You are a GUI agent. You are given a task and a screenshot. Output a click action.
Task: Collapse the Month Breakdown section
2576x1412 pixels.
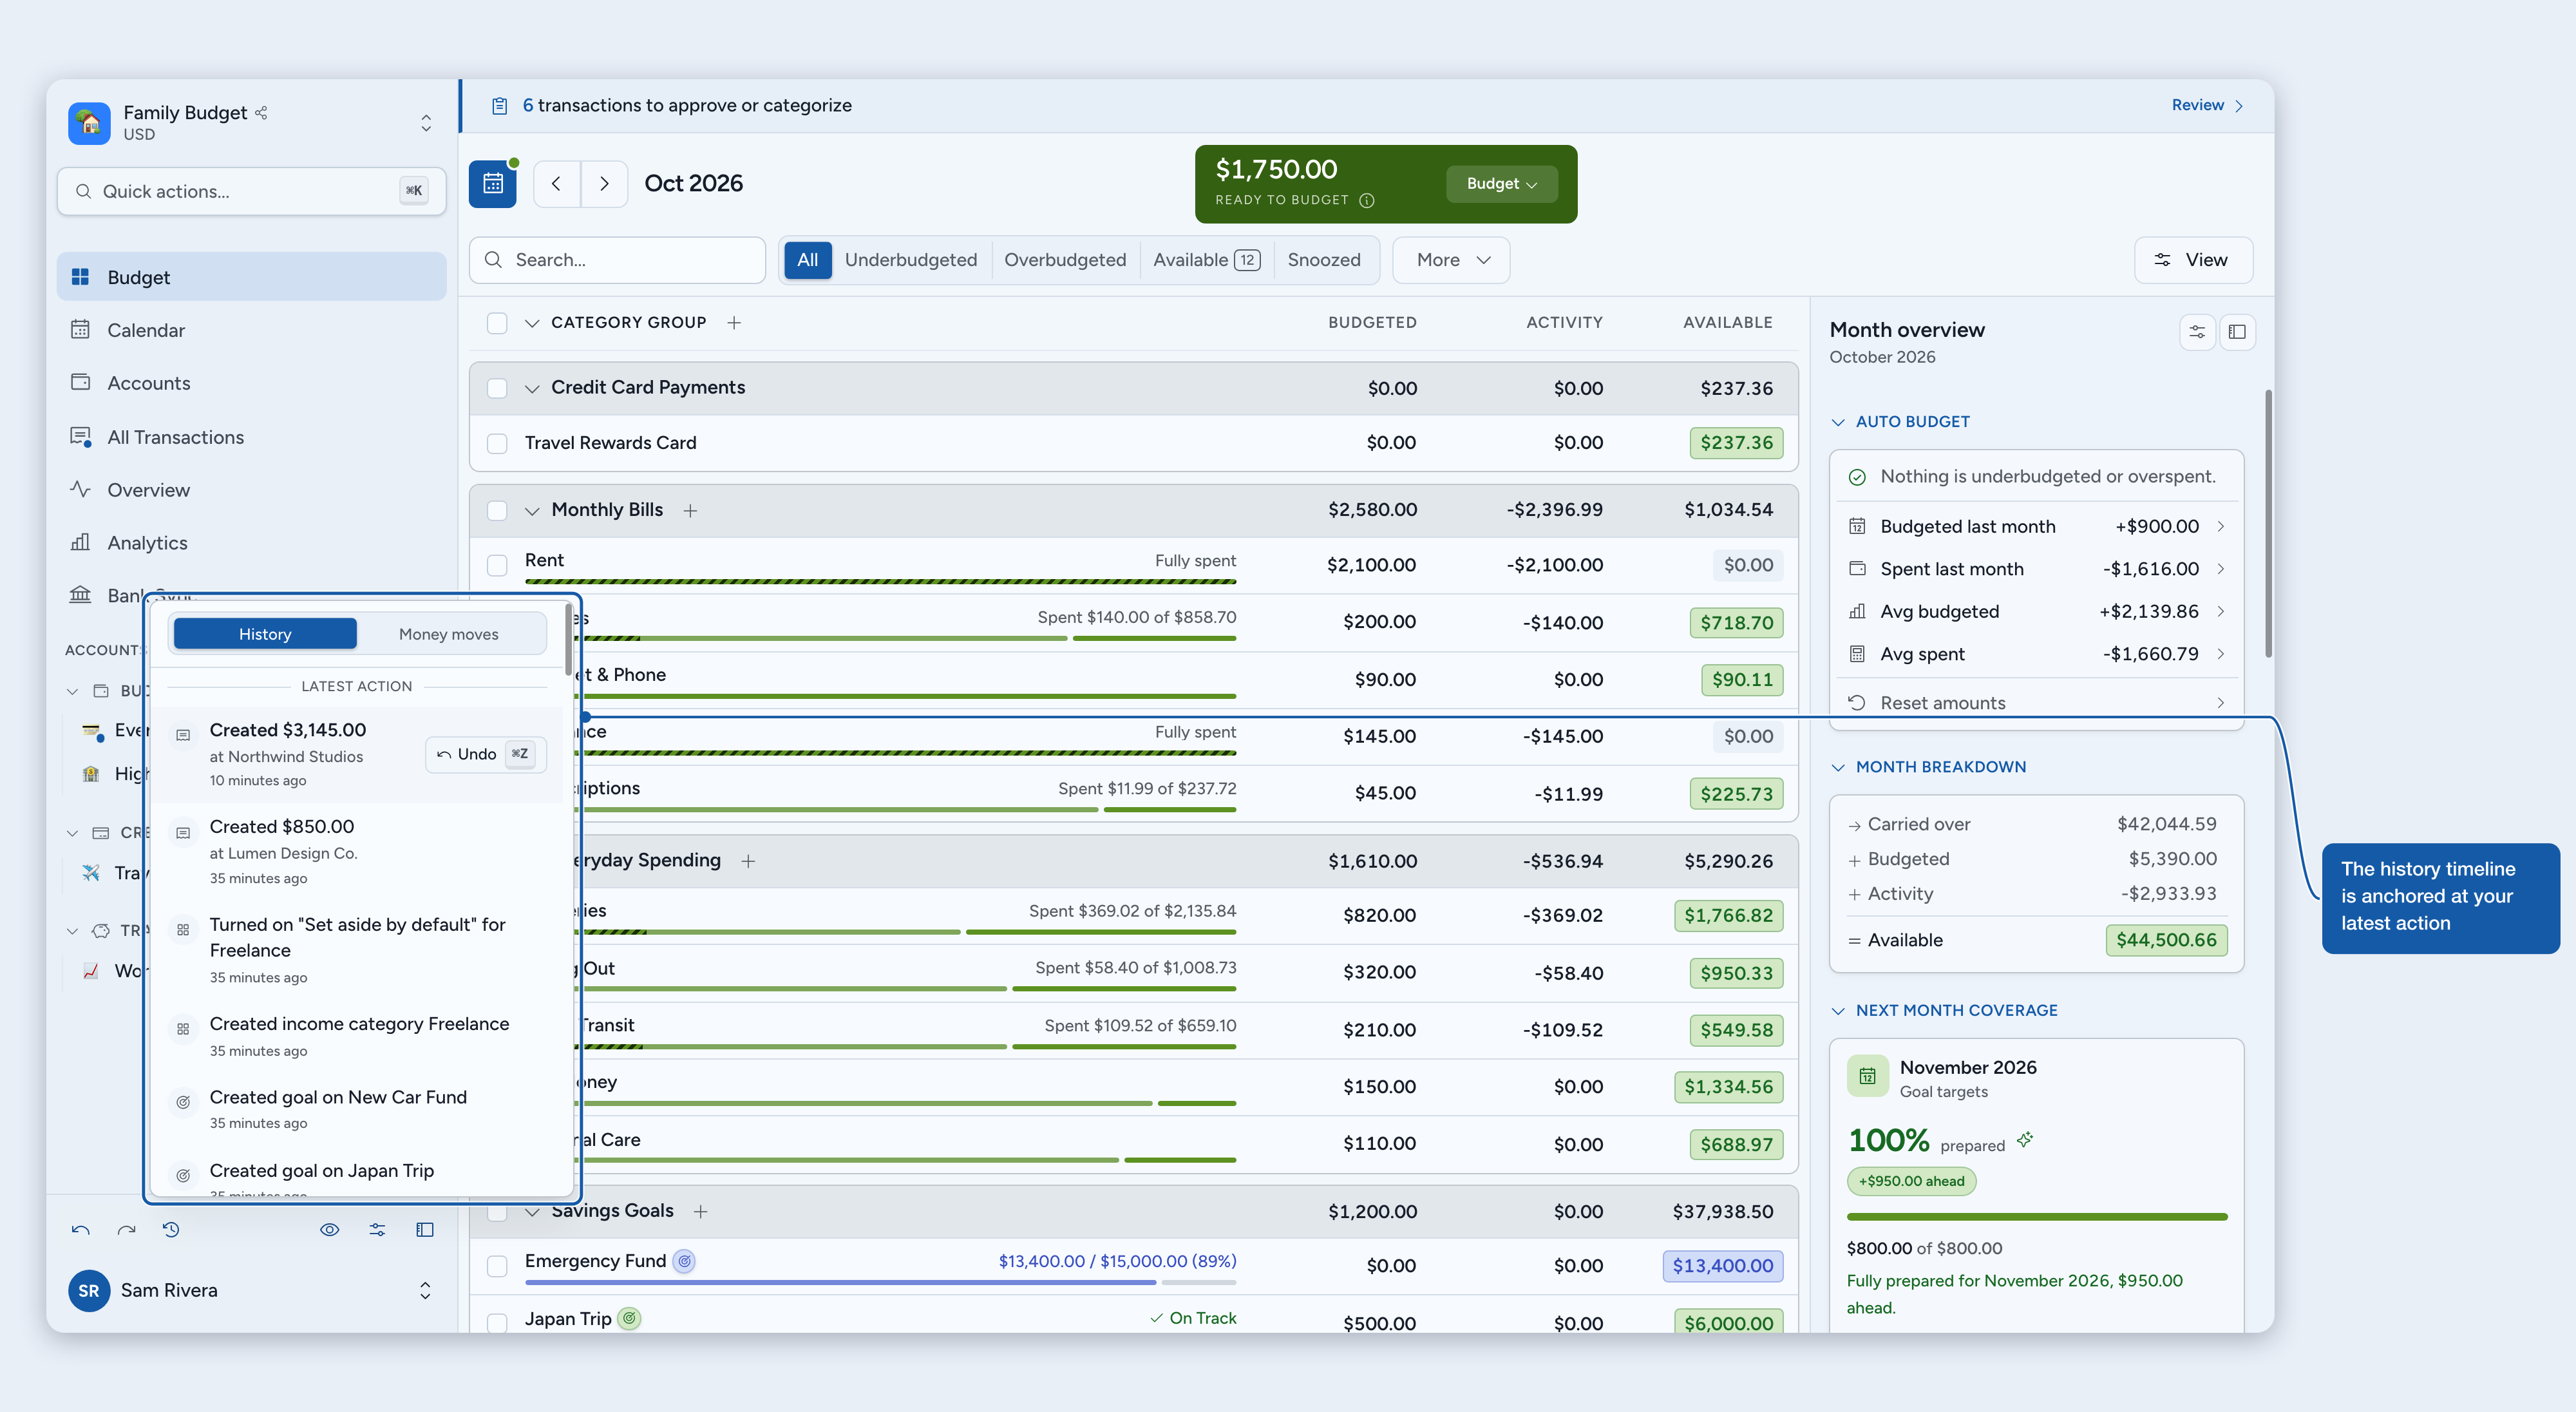(x=1838, y=767)
